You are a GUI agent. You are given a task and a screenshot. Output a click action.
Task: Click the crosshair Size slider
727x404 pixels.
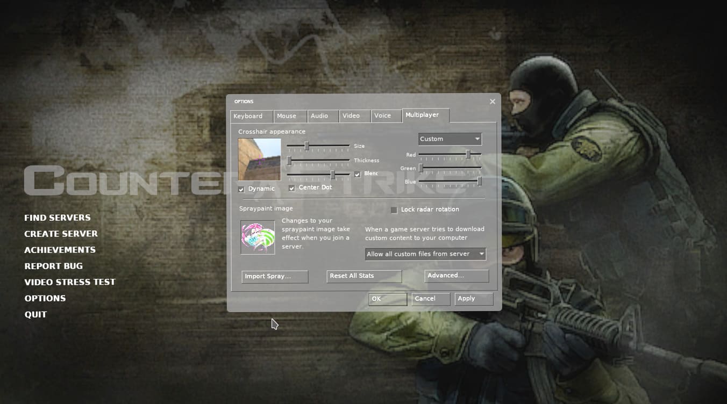[318, 146]
